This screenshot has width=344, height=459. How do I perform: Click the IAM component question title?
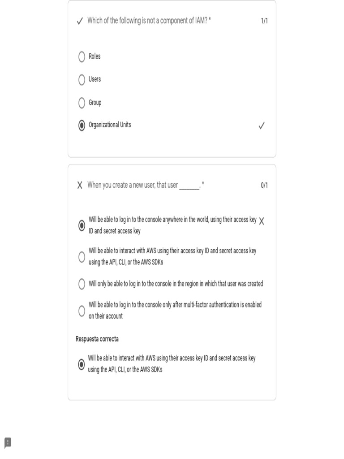149,21
